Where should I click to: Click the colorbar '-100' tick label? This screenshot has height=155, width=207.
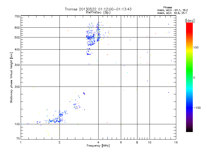197,108
